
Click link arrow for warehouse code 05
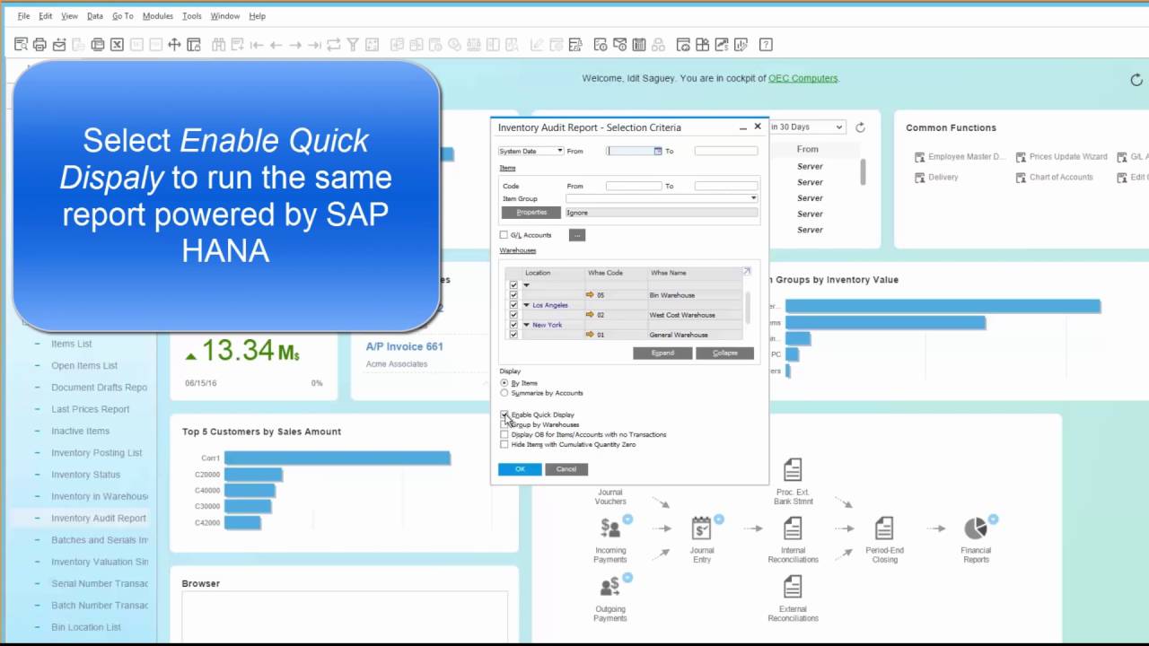point(590,294)
